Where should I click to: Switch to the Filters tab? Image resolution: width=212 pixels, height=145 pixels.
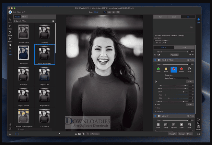[x=24, y=17]
